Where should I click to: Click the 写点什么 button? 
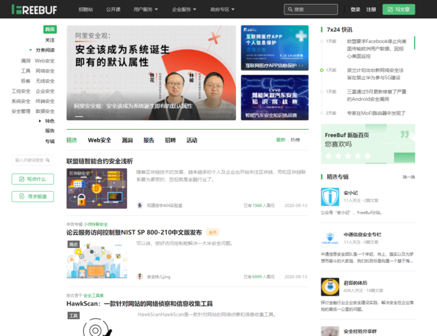(x=33, y=179)
